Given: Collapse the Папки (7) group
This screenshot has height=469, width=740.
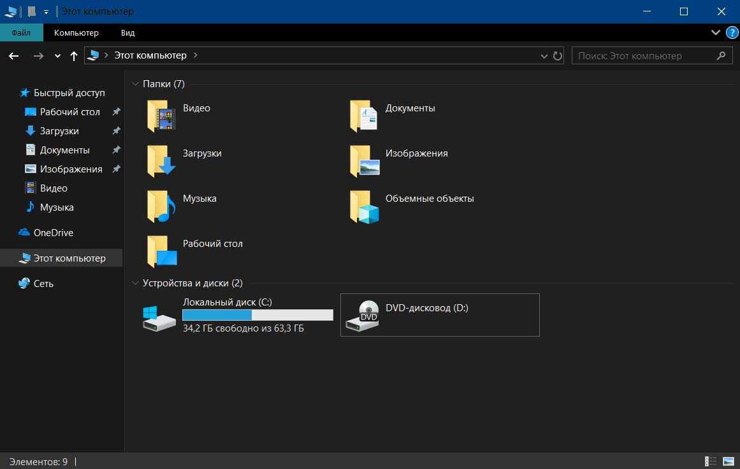Looking at the screenshot, I should (x=134, y=84).
